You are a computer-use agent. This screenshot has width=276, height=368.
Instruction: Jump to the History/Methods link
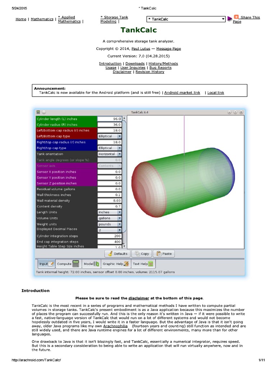(x=163, y=64)
